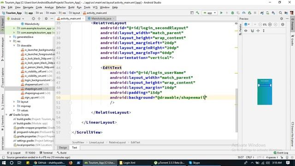Toggle view options eye icon in Preview

(246, 31)
